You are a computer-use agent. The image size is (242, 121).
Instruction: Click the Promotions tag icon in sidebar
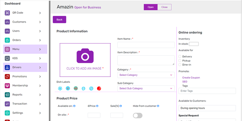[7, 76]
